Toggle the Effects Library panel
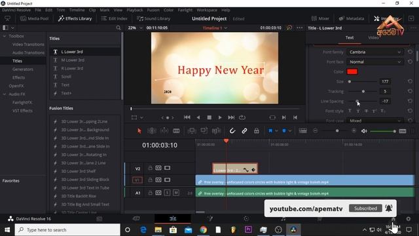The width and height of the screenshot is (419, 236). [75, 18]
